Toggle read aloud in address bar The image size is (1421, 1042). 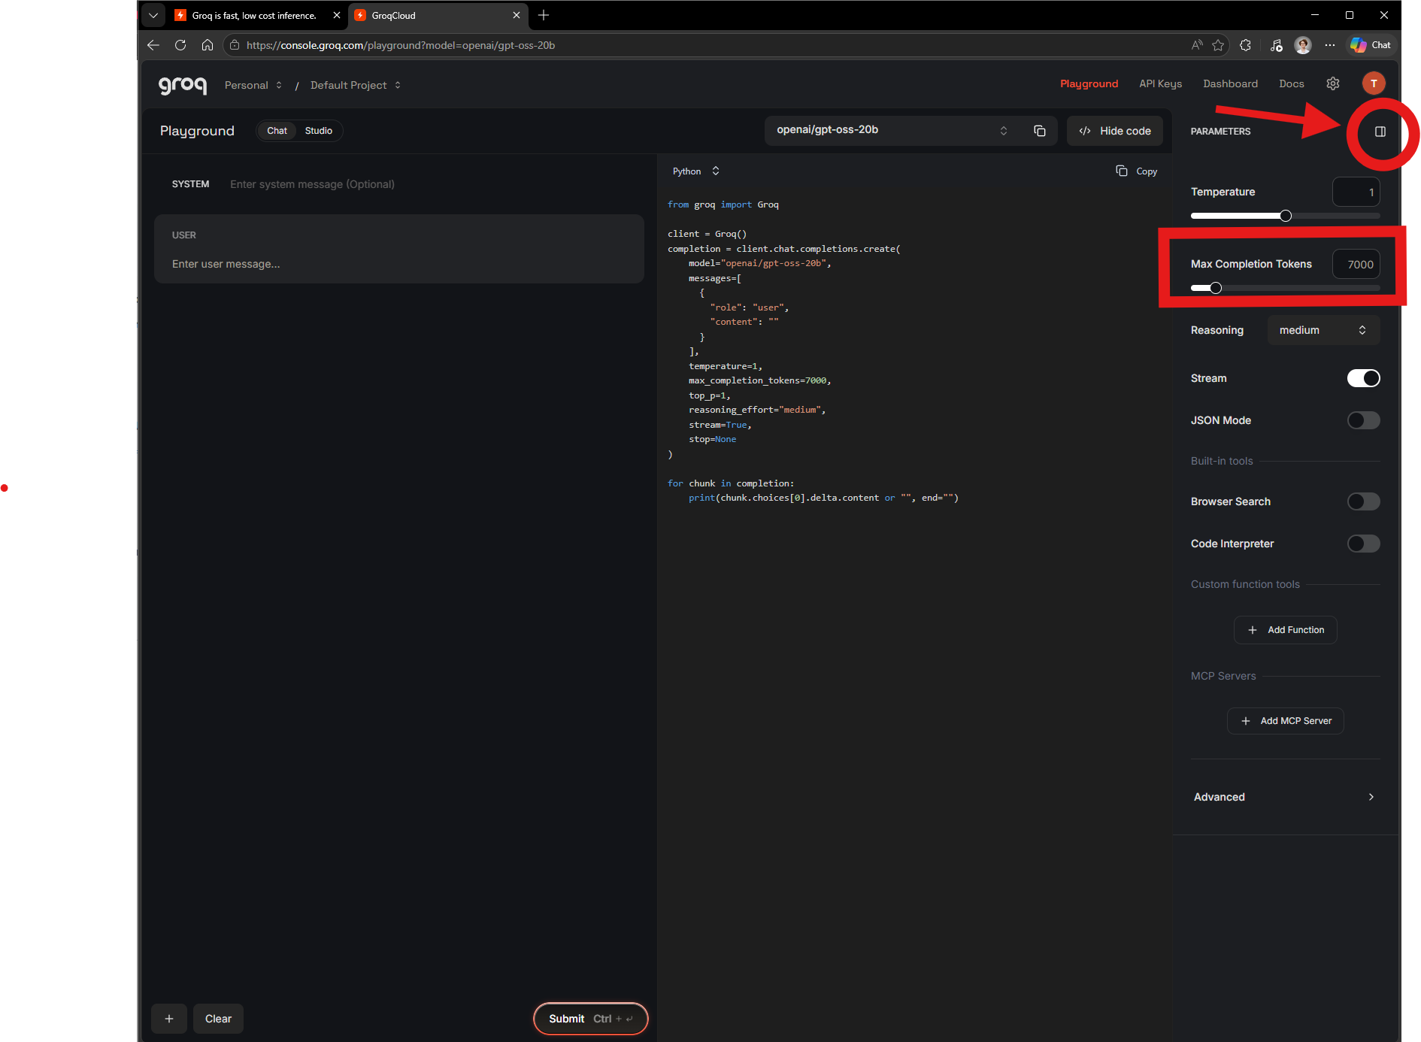[1197, 45]
